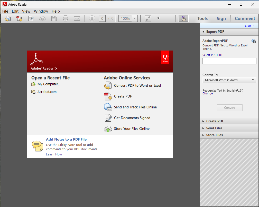This screenshot has width=259, height=207.
Task: Open the Convert To format dropdown
Action: 229,80
